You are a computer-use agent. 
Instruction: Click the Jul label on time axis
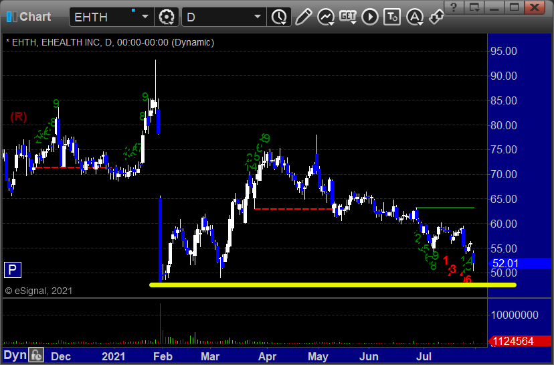point(424,356)
